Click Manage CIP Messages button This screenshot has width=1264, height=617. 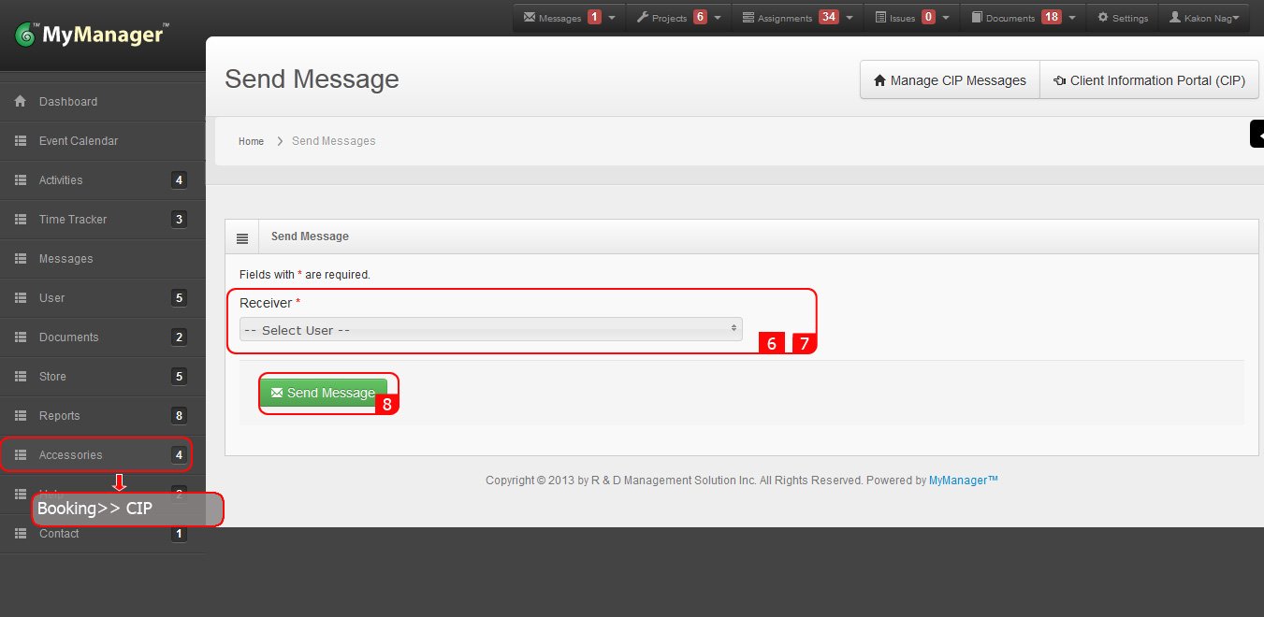[x=950, y=80]
